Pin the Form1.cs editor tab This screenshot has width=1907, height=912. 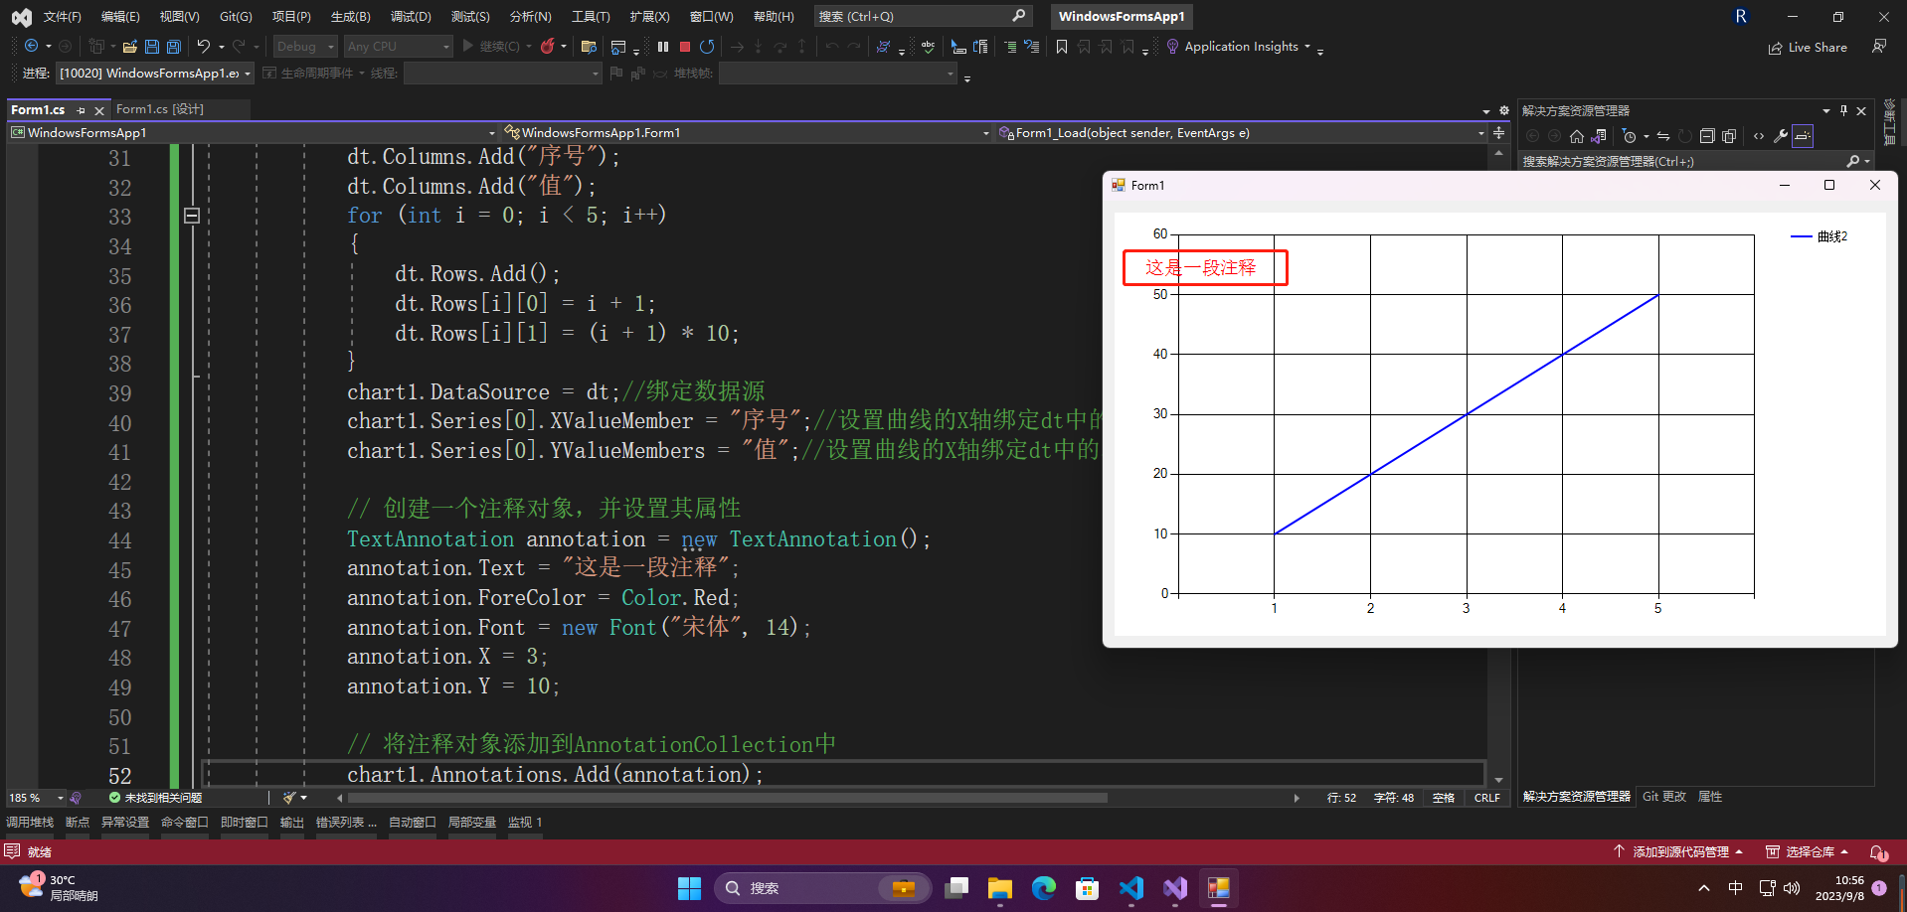(x=81, y=110)
